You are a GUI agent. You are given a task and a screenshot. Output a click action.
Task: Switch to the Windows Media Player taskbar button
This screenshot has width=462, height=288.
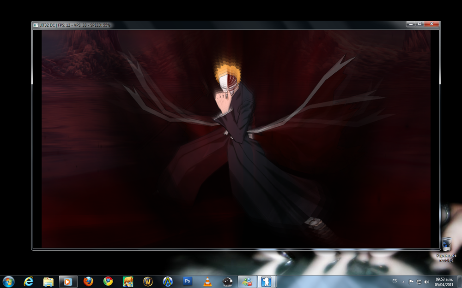point(68,282)
